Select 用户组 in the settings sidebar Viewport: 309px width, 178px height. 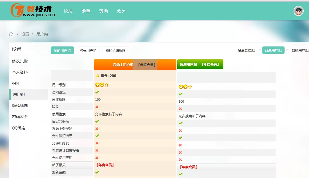[29, 94]
